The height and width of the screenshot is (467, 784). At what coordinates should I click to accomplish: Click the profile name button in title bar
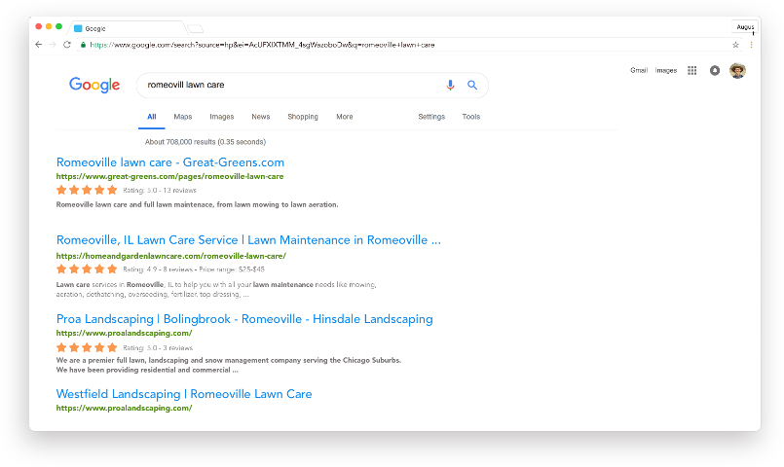click(745, 27)
